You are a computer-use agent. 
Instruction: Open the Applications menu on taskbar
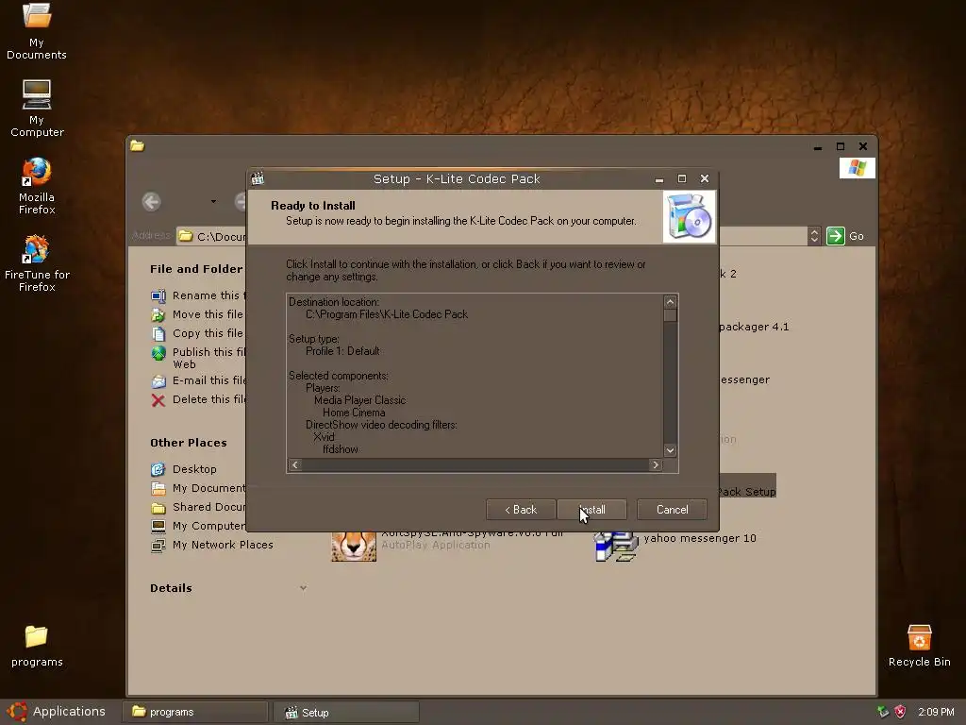tap(57, 712)
